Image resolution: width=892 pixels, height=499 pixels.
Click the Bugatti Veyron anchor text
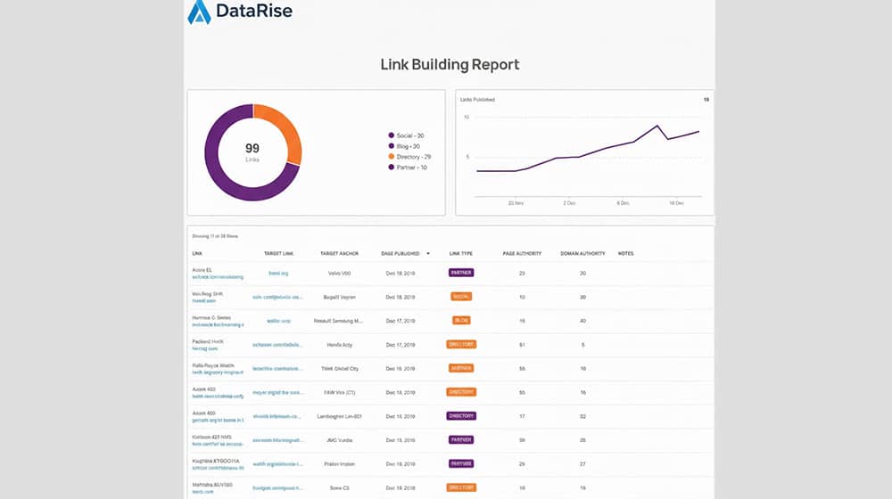coord(339,298)
